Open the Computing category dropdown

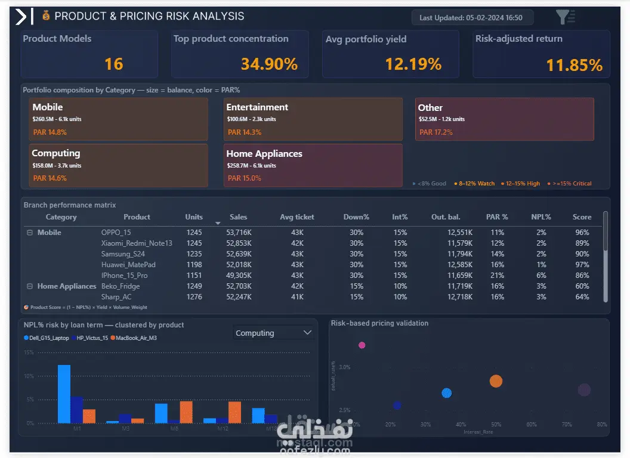point(273,333)
